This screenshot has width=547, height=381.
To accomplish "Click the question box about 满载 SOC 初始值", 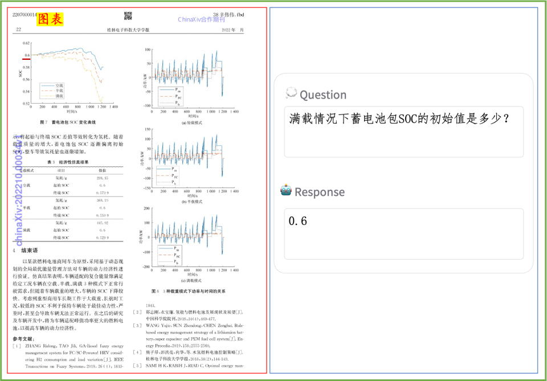I will coord(403,132).
